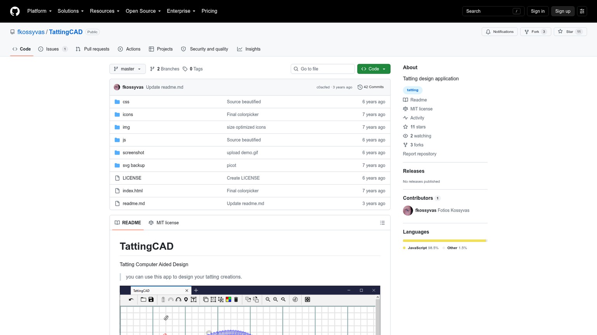
Task: Select the Code tab
Action: coord(22,49)
